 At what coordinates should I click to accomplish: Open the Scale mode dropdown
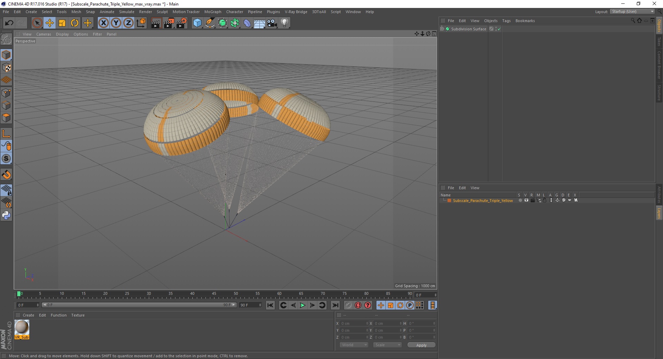[x=387, y=345]
